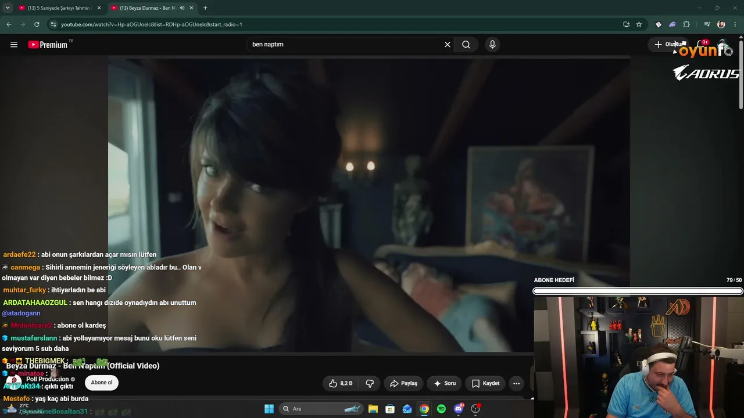Screen dimensions: 744x418
Task: Open the diamond-shaped extension icon
Action: (x=659, y=24)
